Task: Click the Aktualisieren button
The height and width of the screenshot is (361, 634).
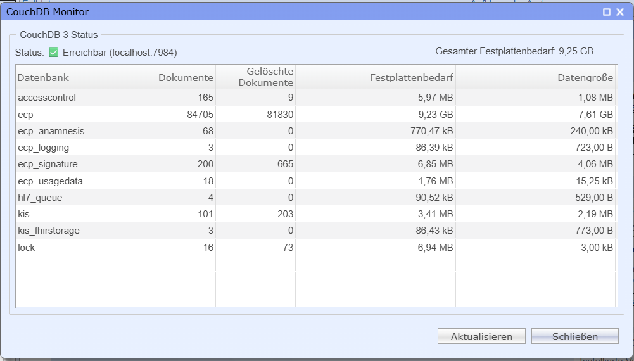Action: pyautogui.click(x=481, y=336)
